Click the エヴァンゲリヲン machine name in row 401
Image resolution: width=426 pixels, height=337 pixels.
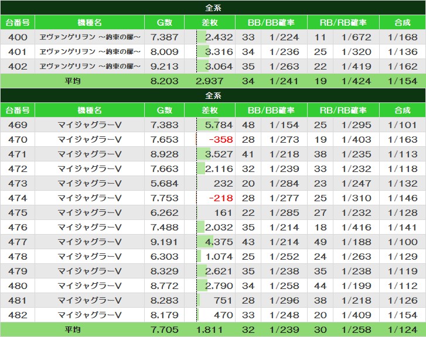pos(90,52)
